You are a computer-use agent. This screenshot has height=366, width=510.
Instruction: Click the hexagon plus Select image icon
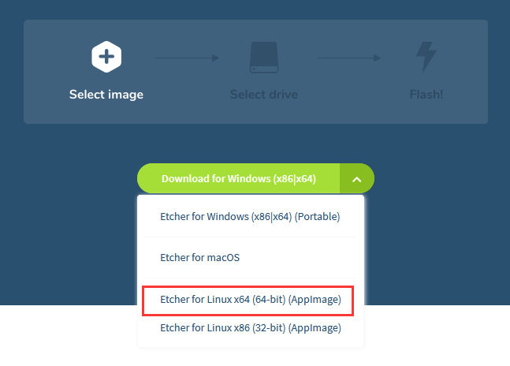pyautogui.click(x=106, y=57)
